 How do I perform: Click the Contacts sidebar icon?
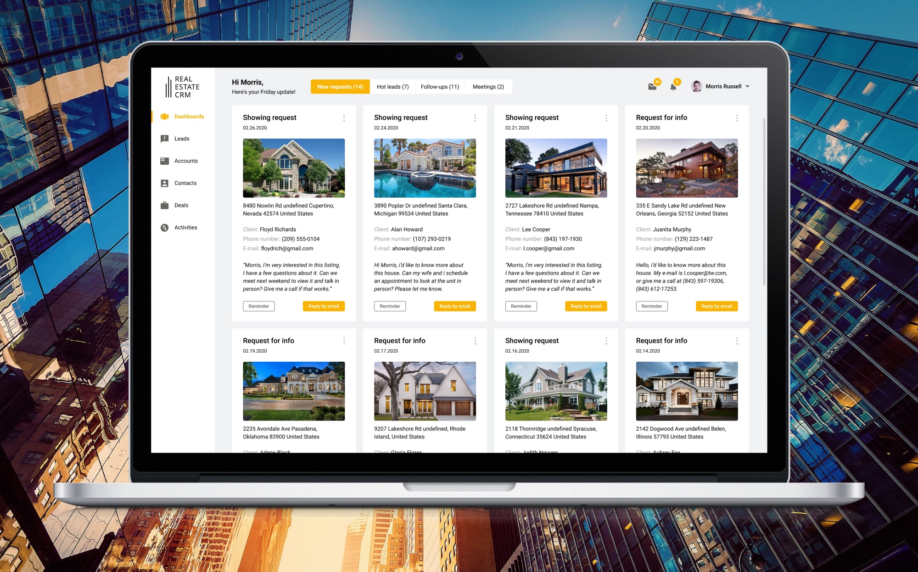(x=165, y=183)
